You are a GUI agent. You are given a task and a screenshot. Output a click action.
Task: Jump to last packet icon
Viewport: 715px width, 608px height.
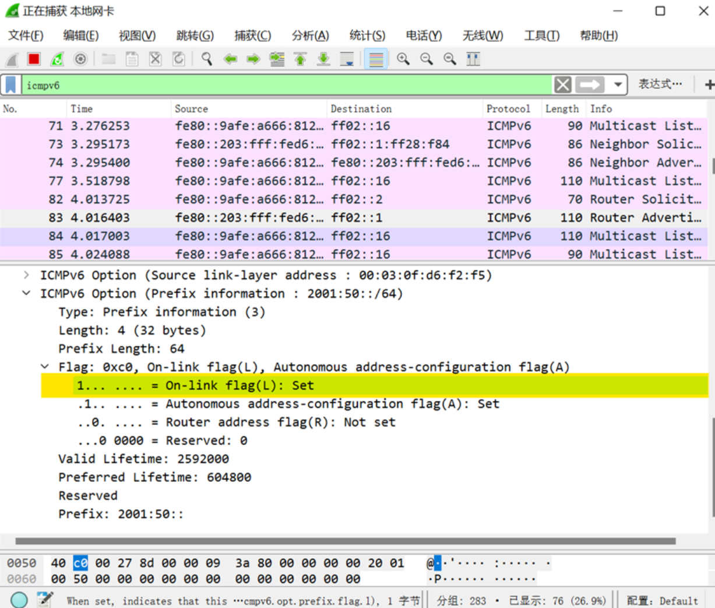coord(323,59)
